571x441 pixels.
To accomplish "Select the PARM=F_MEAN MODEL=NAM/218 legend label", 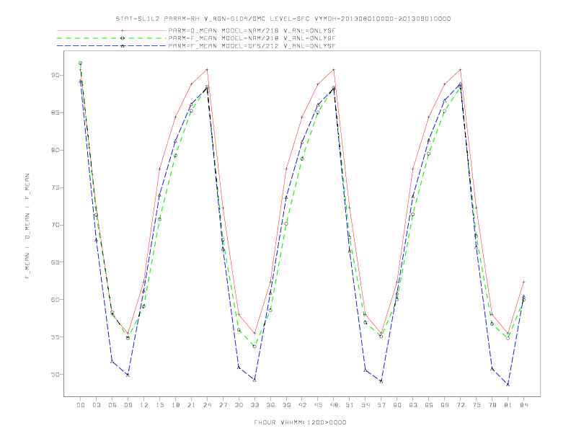I will pos(252,38).
